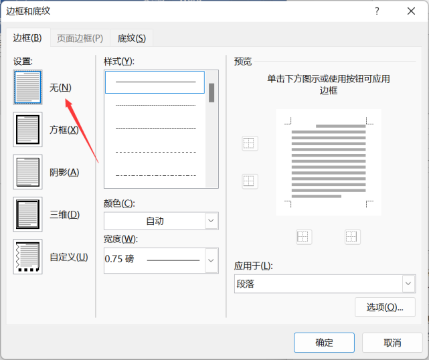Click the 无(N) label text

click(x=60, y=88)
